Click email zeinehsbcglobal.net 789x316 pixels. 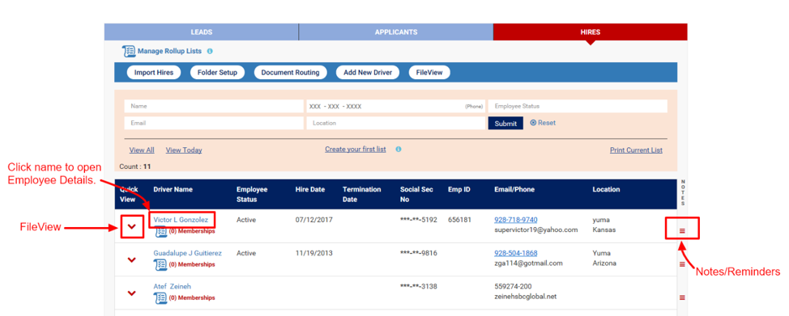[x=526, y=297]
